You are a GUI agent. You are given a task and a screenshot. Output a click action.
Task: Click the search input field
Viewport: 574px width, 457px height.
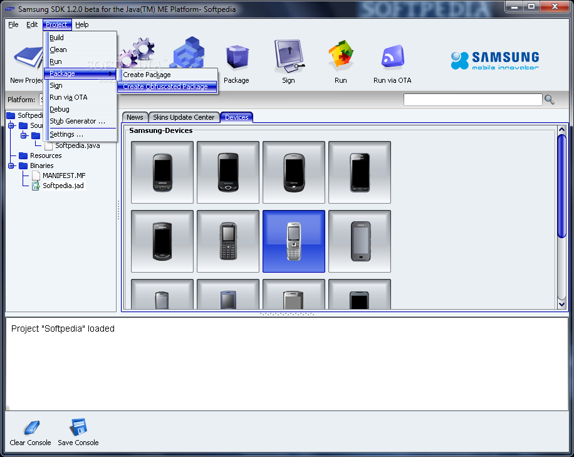click(472, 100)
